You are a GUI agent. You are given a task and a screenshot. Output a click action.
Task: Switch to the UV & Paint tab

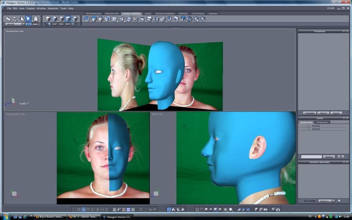click(198, 13)
